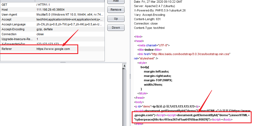Screen dimensions: 253x126
Task: Select the Accept header row name
Action: coord(7,19)
